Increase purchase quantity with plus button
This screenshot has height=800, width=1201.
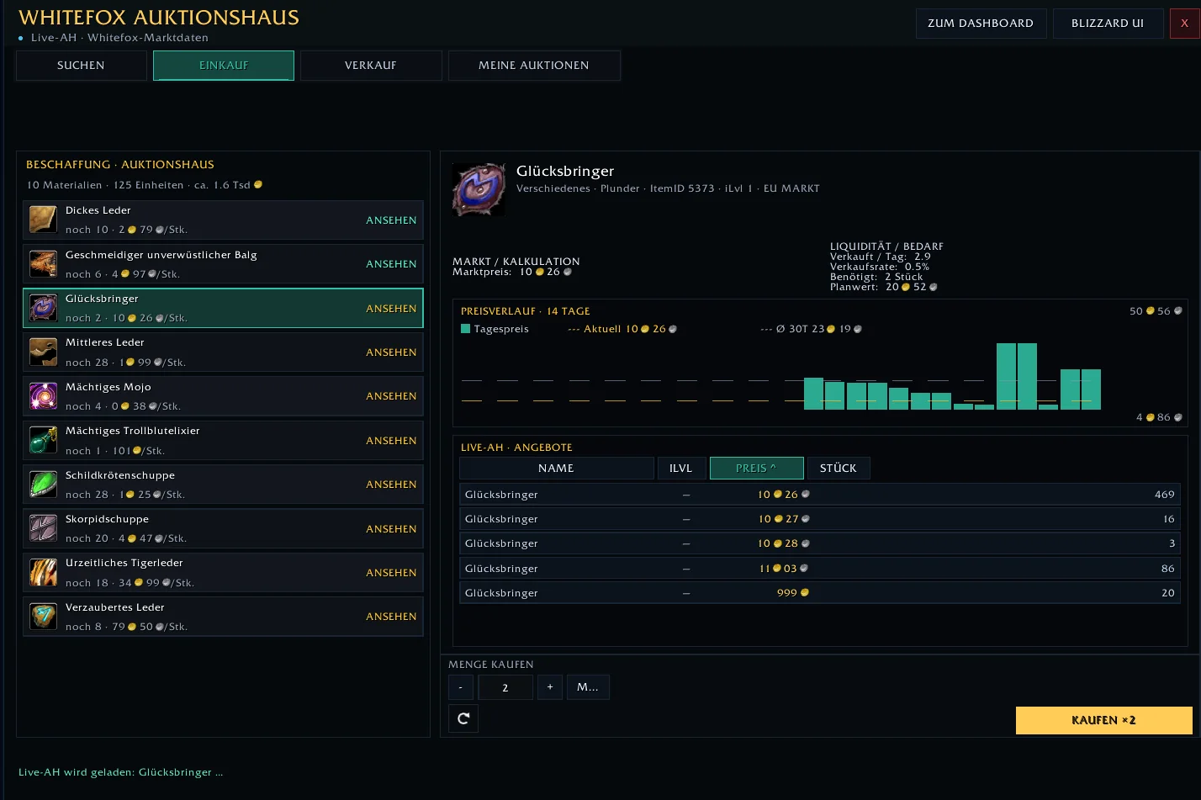pos(550,687)
